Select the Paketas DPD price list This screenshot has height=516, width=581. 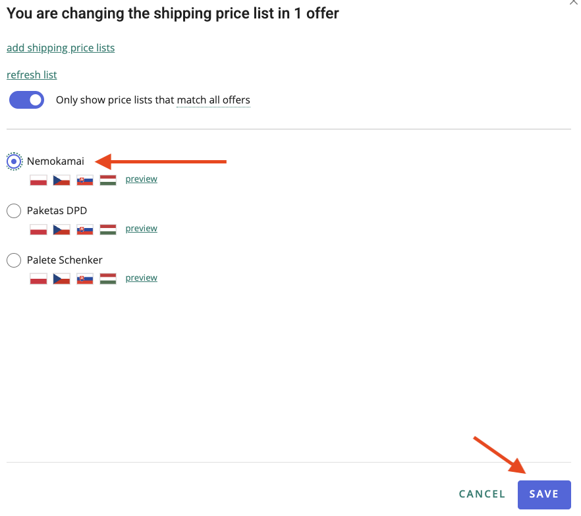[x=14, y=211]
